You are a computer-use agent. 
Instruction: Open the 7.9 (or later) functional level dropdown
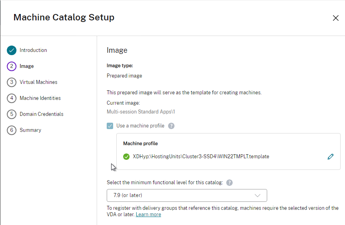[x=187, y=195]
